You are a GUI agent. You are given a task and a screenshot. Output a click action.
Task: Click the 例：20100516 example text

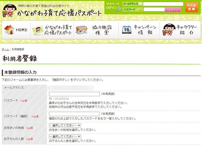[59, 99]
